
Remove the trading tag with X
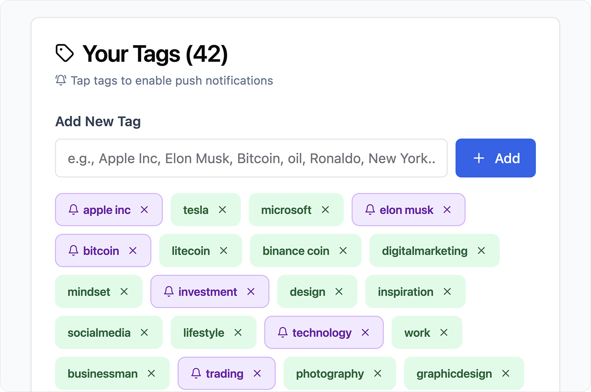click(x=257, y=374)
